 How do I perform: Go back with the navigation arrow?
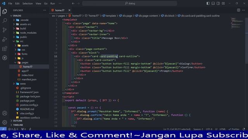coord(73,3)
